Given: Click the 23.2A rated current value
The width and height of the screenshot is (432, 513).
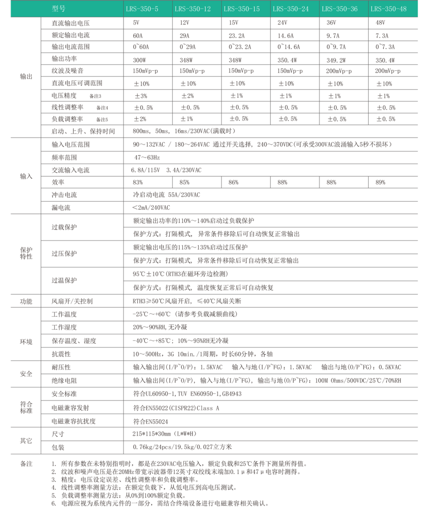Looking at the screenshot, I should click(x=237, y=36).
